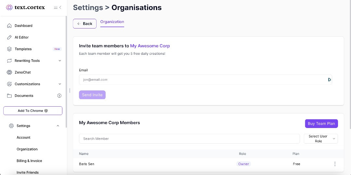
Task: Click the Rewriting Tools loop icon
Action: [9, 61]
